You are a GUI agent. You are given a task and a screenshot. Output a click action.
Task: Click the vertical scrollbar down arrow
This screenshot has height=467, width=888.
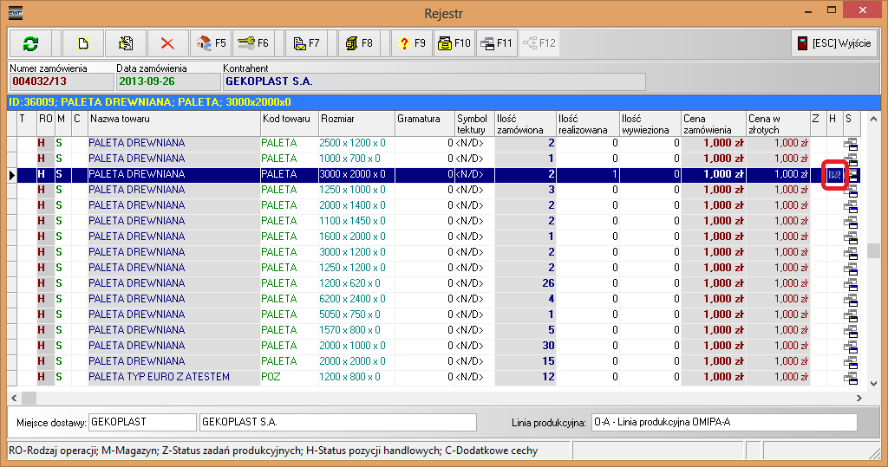874,383
